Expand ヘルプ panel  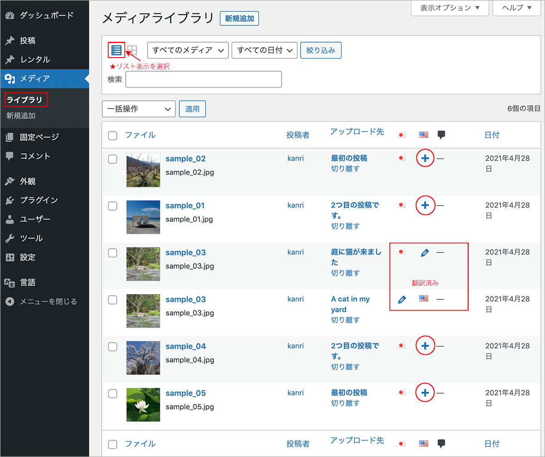(x=517, y=8)
